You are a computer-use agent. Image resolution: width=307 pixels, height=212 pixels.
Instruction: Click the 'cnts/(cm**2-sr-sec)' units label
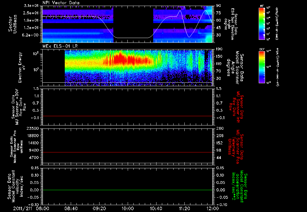(277, 23)
